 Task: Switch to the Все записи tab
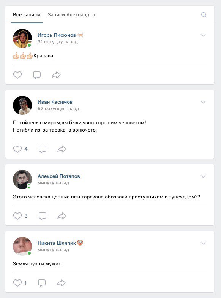pyautogui.click(x=27, y=15)
